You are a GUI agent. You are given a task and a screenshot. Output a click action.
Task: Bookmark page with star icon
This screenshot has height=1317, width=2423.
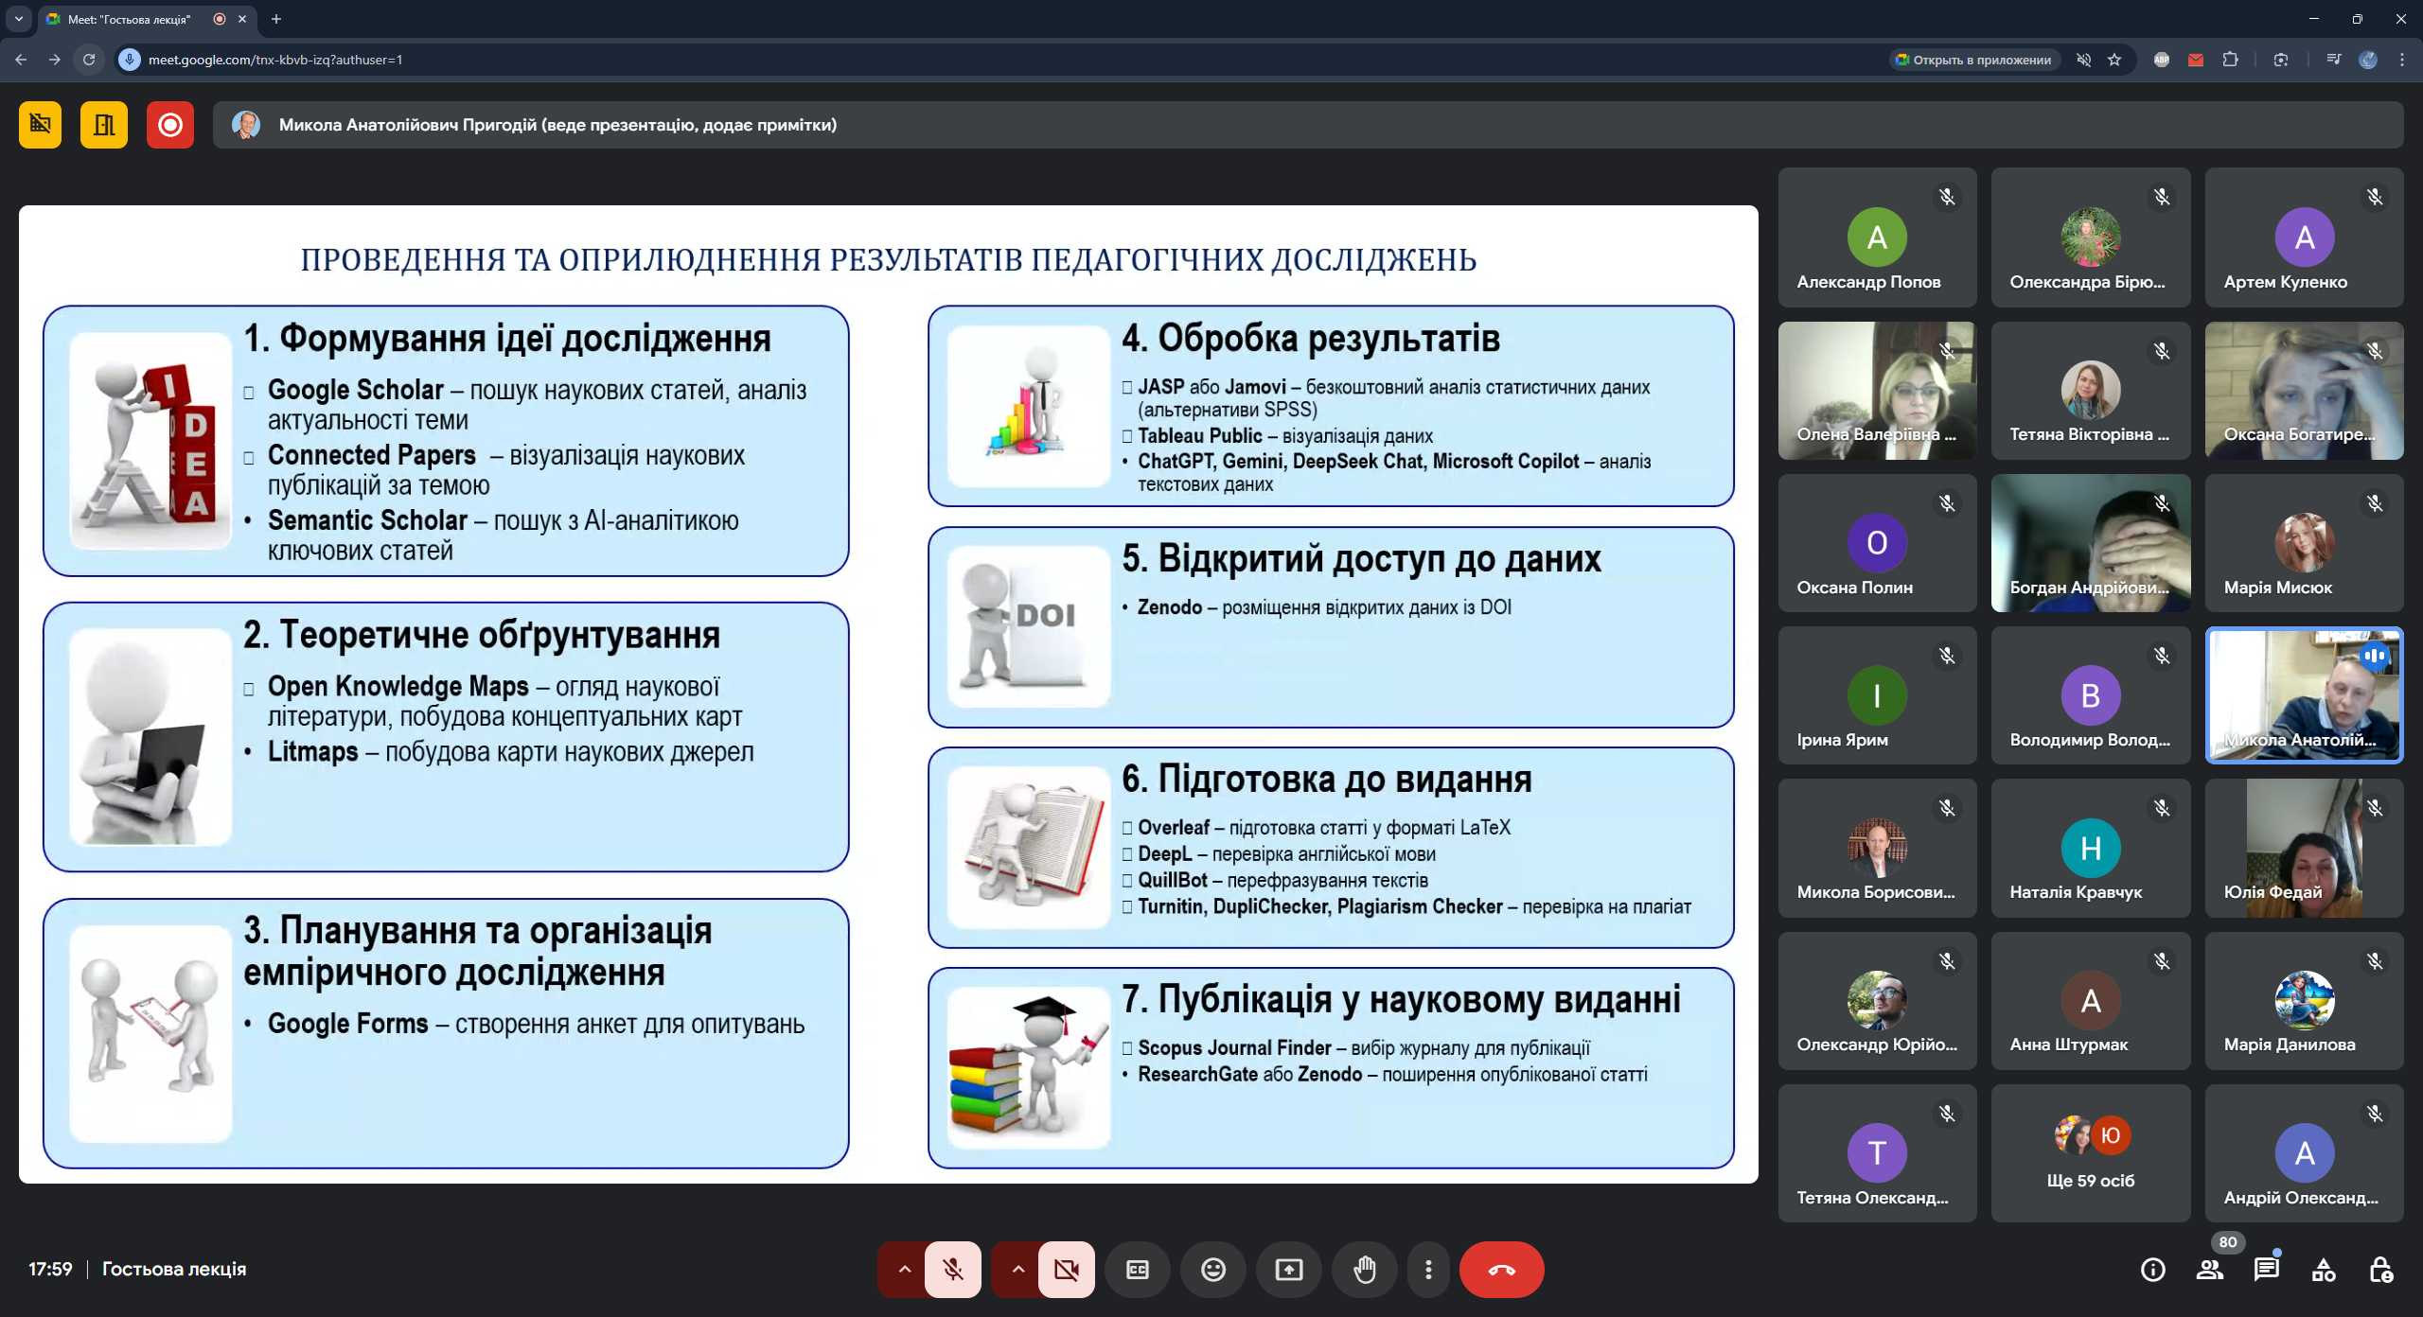[x=2114, y=60]
